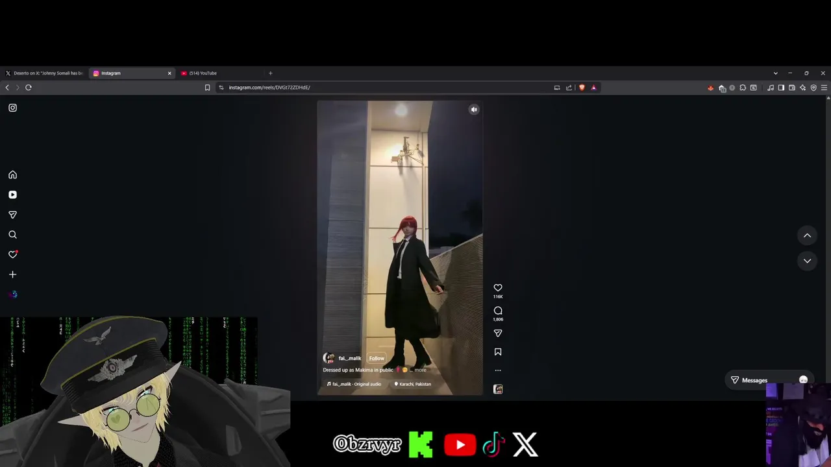Click the instagram.com address bar URL
Viewport: 831px width, 467px height.
(269, 88)
